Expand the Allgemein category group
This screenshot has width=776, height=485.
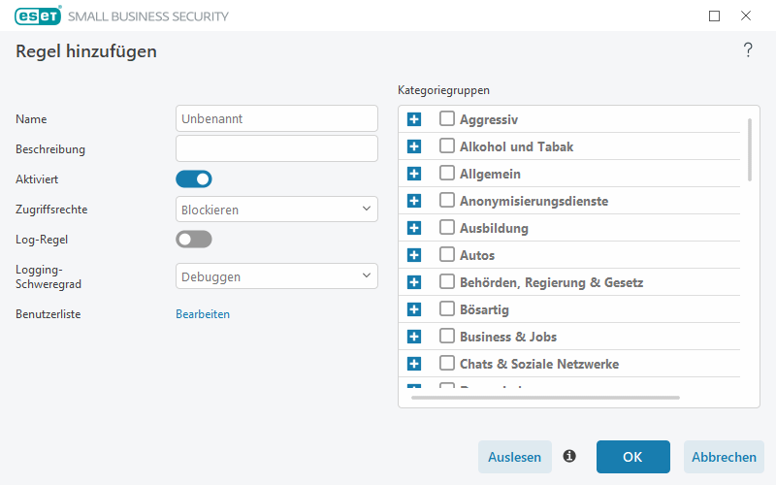[414, 174]
